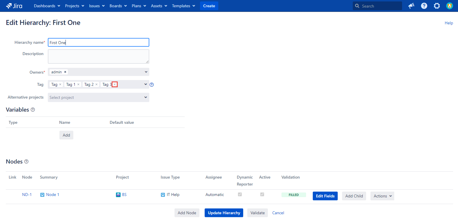Viewport: 458px width, 218px height.
Task: Click the Update Hierarchy button
Action: click(224, 213)
